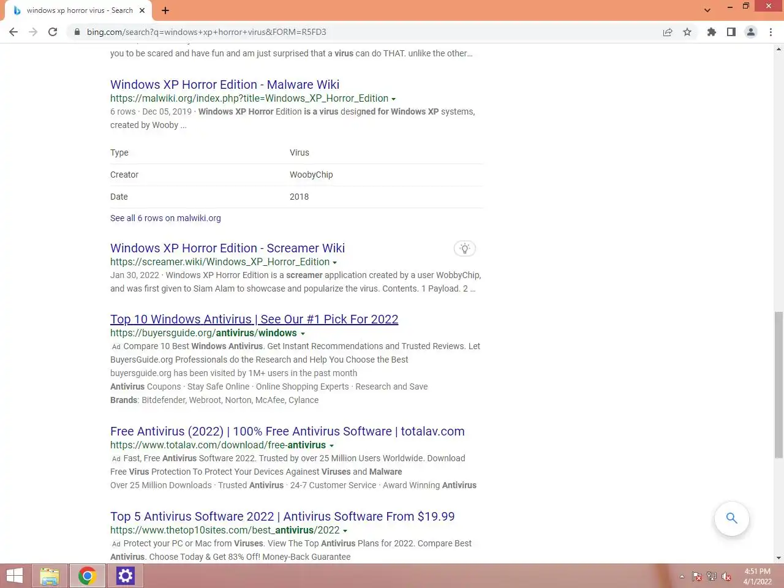Open the Chrome extensions puzzle icon
Screen dimensions: 784x588
coord(711,32)
